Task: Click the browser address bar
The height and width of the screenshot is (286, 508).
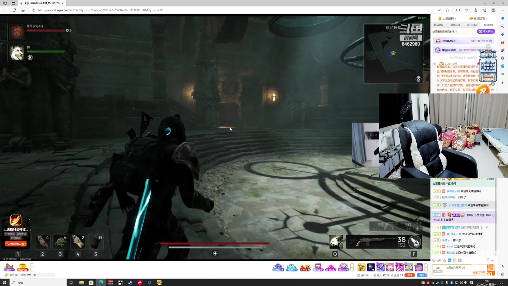Action: pyautogui.click(x=233, y=10)
